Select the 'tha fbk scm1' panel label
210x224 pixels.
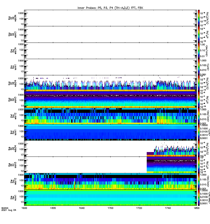pyautogui.click(x=13, y=67)
